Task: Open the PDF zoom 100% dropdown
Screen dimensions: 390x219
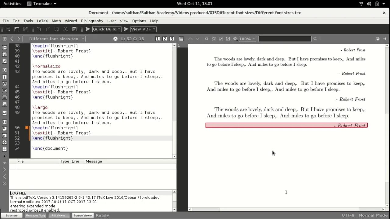Action: coord(247,39)
